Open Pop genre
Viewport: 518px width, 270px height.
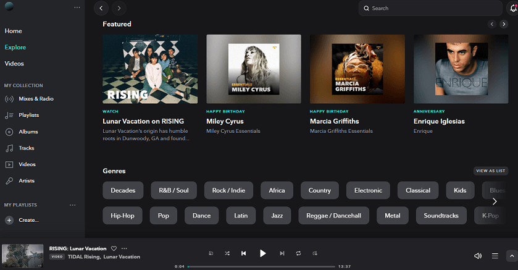click(164, 216)
